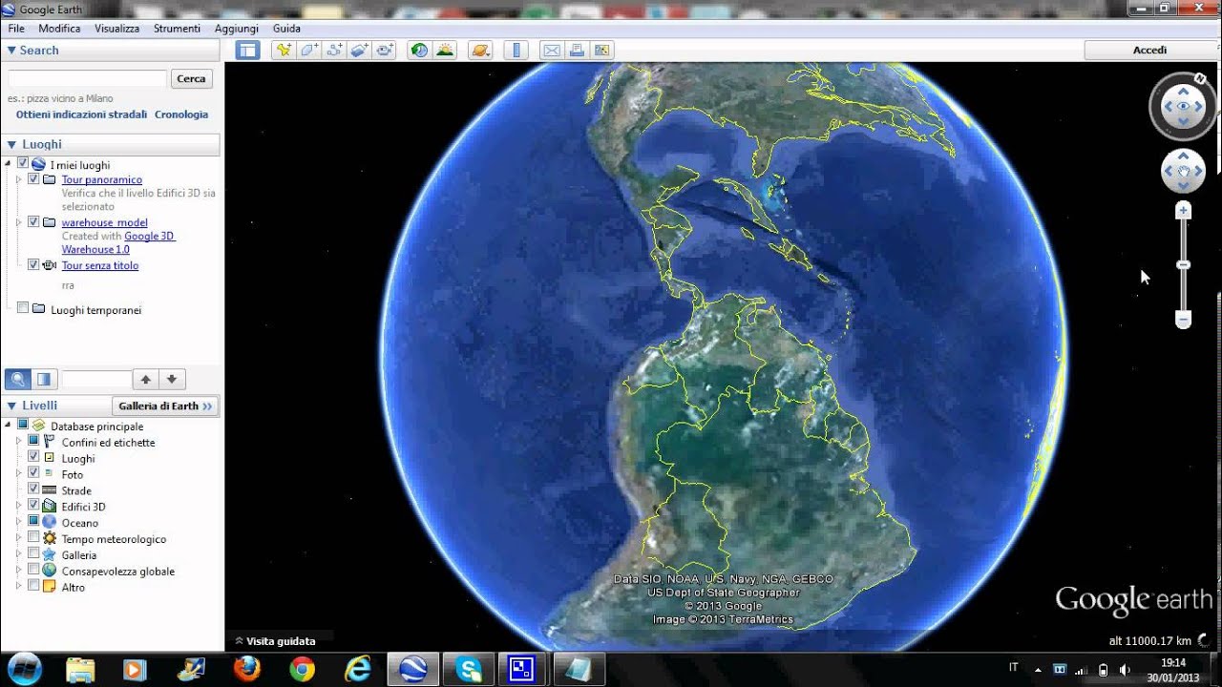
Task: Toggle the Edifici 3D layer checkbox
Action: pyautogui.click(x=33, y=506)
